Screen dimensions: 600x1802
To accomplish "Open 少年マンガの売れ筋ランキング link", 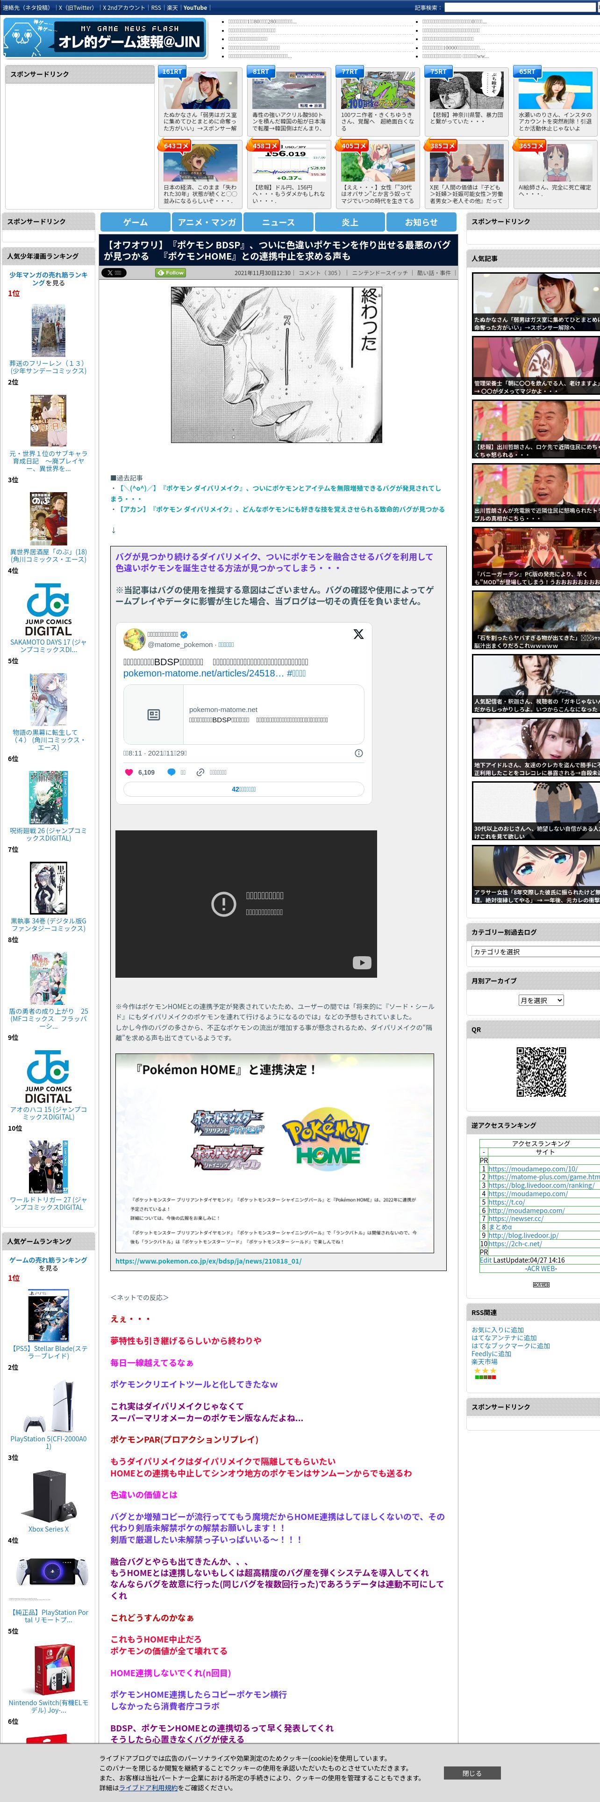I will 48,278.
